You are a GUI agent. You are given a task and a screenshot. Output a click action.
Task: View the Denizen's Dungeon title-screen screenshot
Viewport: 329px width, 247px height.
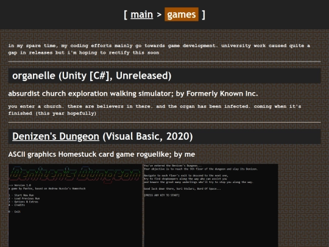click(x=75, y=206)
